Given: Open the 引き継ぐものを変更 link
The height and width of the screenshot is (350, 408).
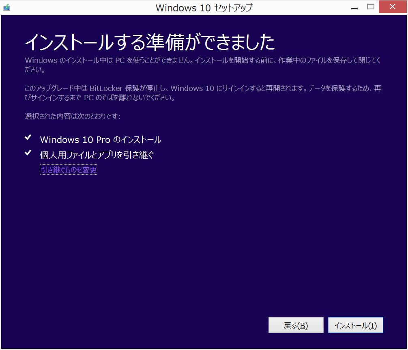Looking at the screenshot, I should tap(69, 170).
